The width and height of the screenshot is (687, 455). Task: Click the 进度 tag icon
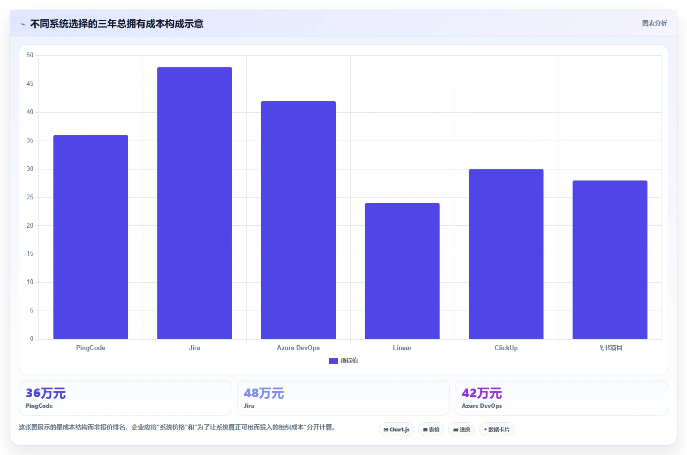(456, 429)
